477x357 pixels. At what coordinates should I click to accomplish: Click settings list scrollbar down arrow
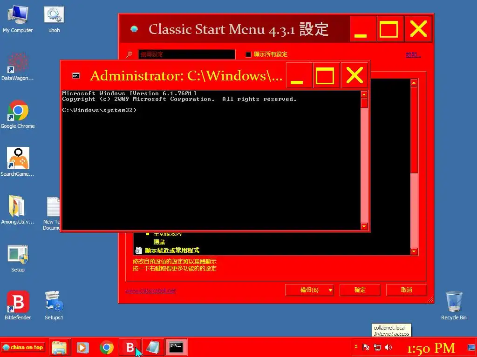[414, 251]
